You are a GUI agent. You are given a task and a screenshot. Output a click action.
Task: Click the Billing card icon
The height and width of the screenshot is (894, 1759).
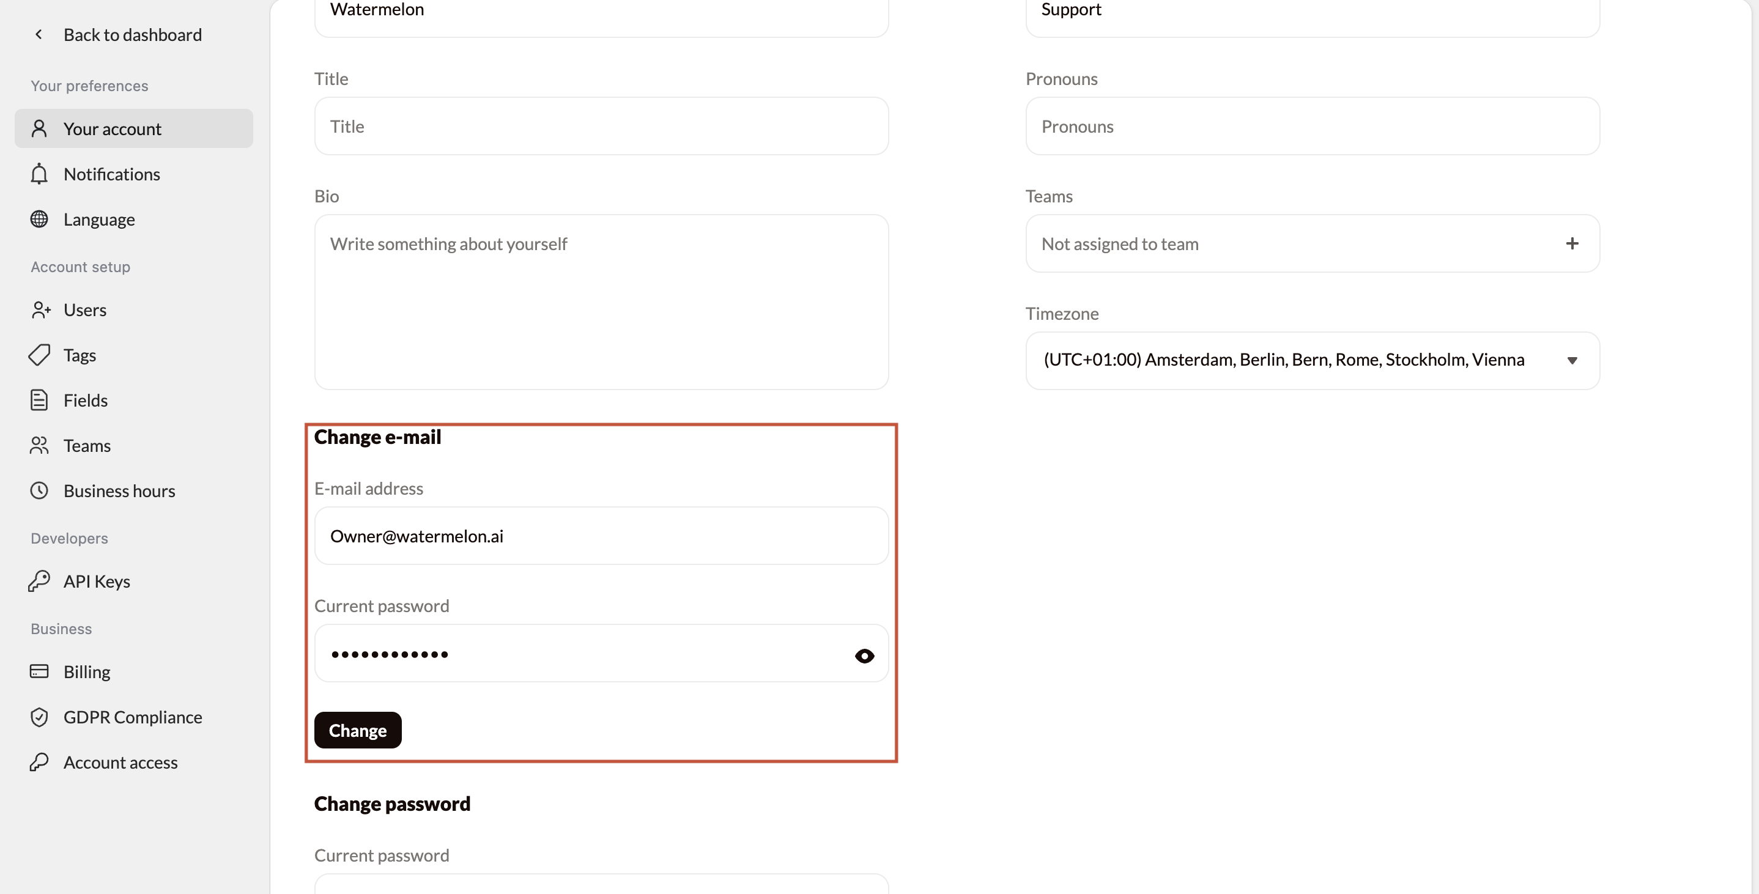coord(39,671)
